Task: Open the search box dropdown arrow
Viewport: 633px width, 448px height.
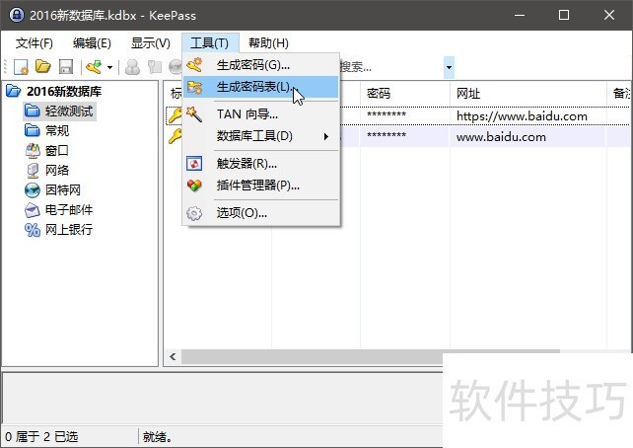Action: tap(449, 67)
